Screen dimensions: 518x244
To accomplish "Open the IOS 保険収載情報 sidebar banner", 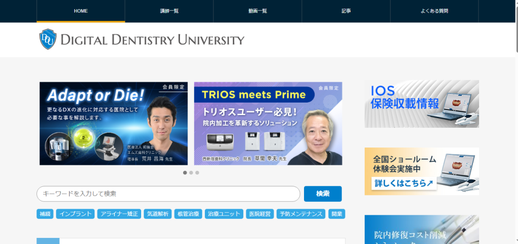I will pyautogui.click(x=421, y=104).
